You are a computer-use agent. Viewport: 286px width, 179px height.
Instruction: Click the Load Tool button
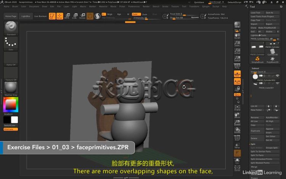pos(257,13)
